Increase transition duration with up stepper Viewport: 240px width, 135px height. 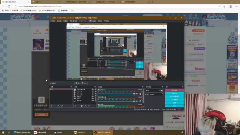coord(162,94)
